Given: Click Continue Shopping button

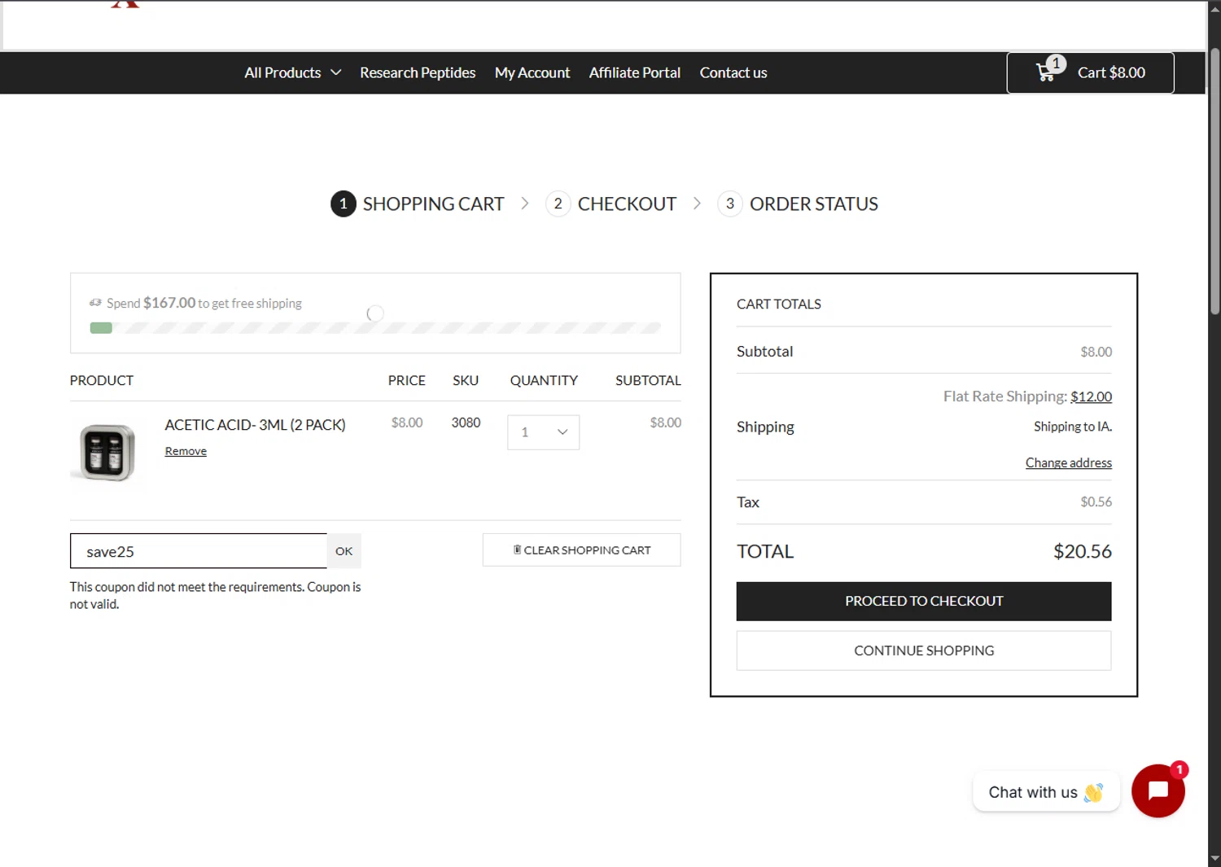Looking at the screenshot, I should click(924, 650).
